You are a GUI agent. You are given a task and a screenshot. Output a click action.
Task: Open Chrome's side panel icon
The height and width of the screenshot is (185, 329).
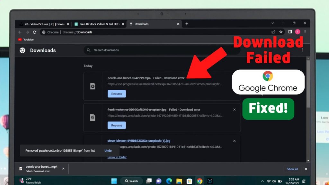[290, 32]
